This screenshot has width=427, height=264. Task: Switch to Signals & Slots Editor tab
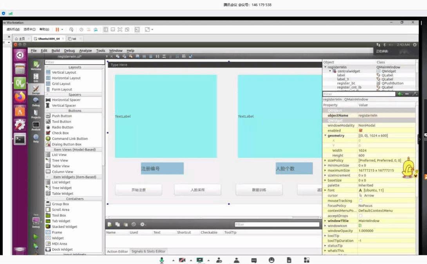coord(148,251)
